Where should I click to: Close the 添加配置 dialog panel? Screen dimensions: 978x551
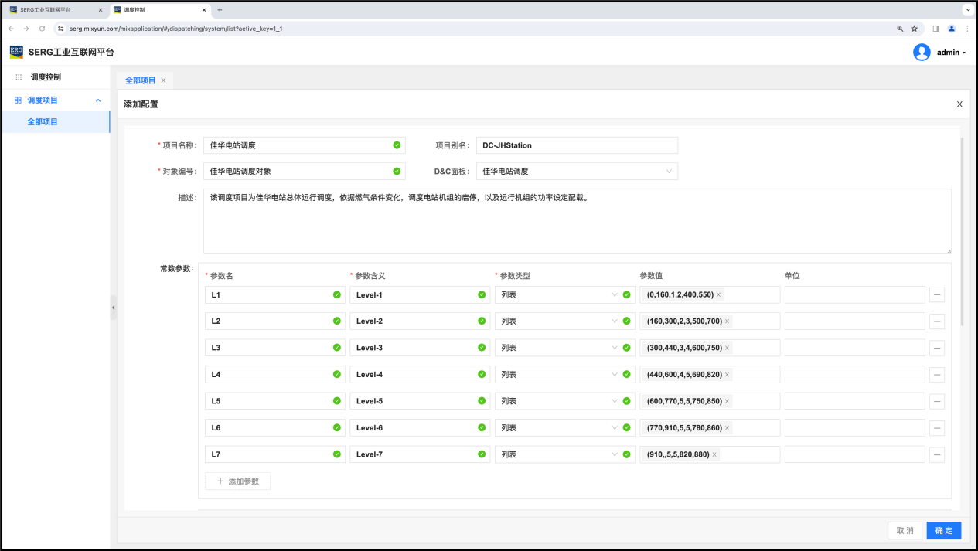pyautogui.click(x=959, y=104)
